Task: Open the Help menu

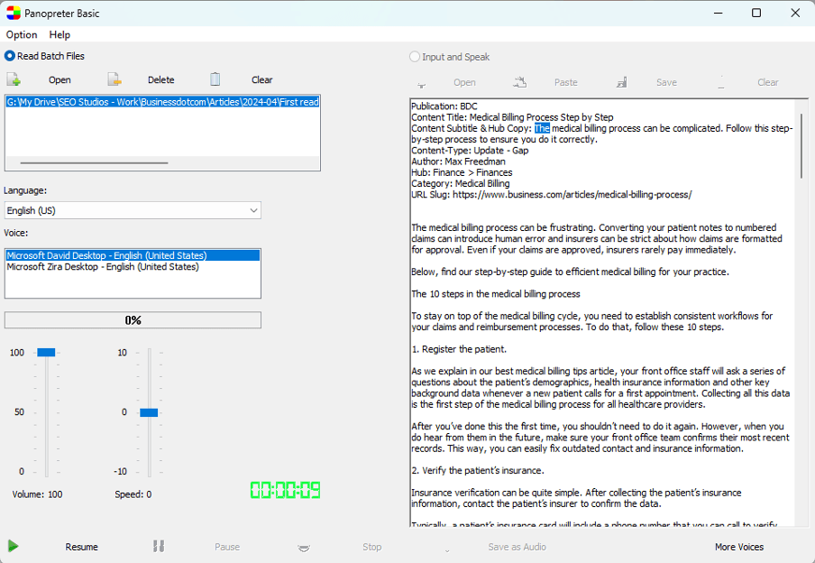Action: 60,34
